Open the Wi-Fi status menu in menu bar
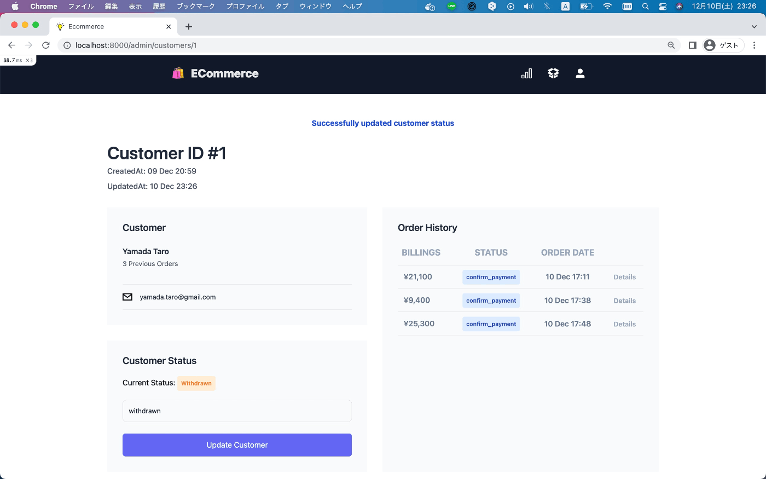766x479 pixels. (x=607, y=6)
